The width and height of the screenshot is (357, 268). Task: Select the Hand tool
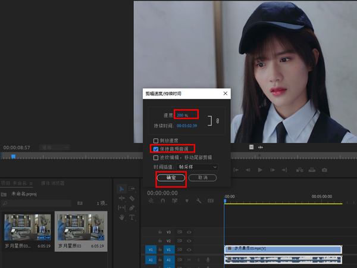[122, 217]
